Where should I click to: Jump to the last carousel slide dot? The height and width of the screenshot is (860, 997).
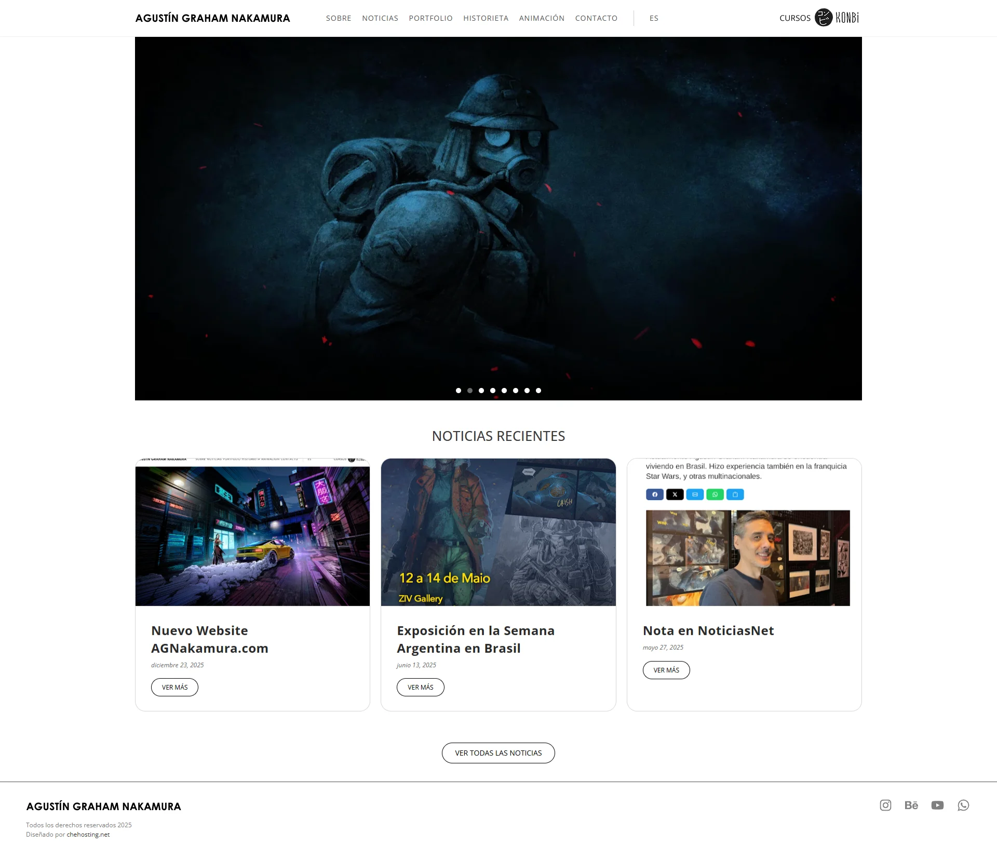(538, 391)
